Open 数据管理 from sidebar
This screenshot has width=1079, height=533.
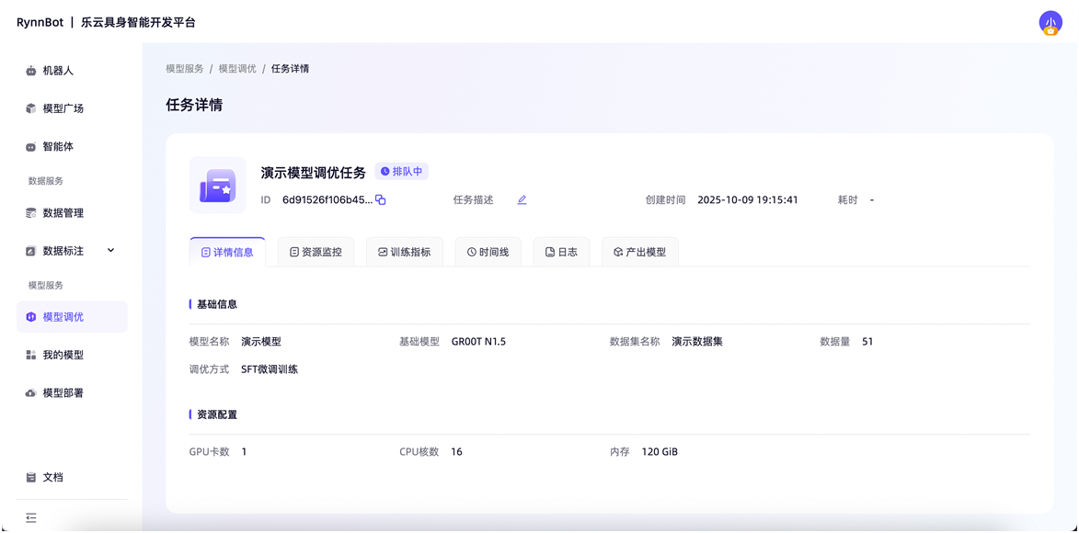(x=72, y=212)
